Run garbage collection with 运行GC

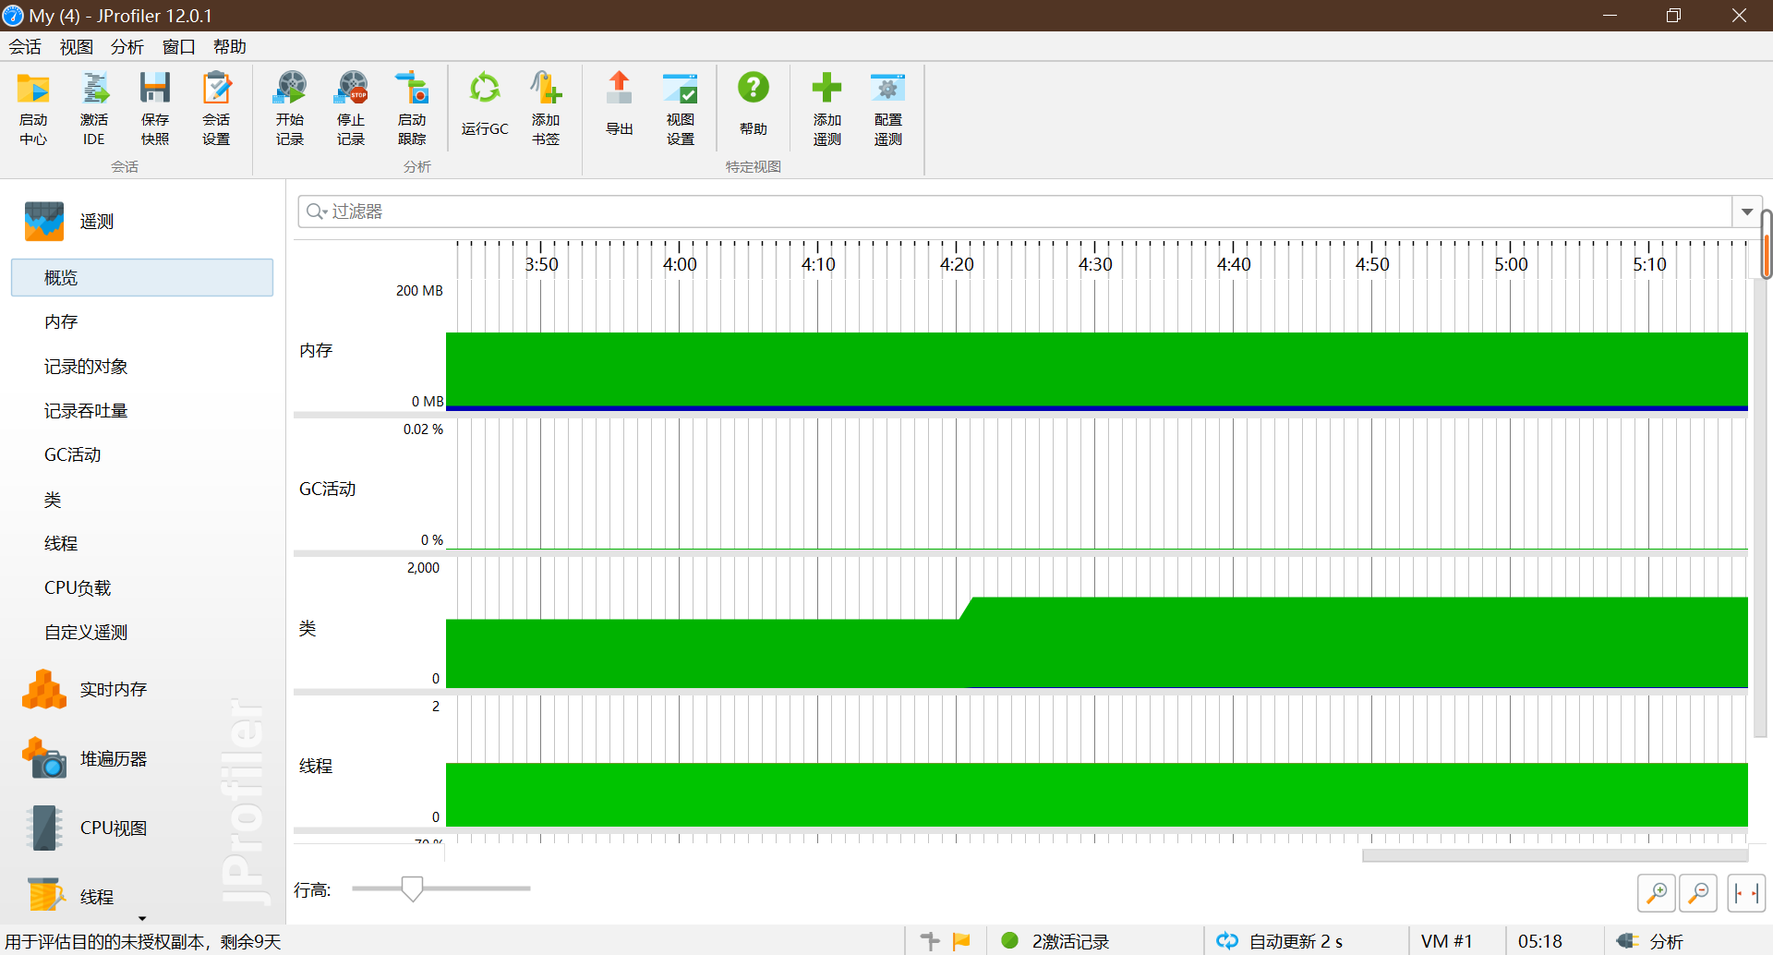[485, 104]
